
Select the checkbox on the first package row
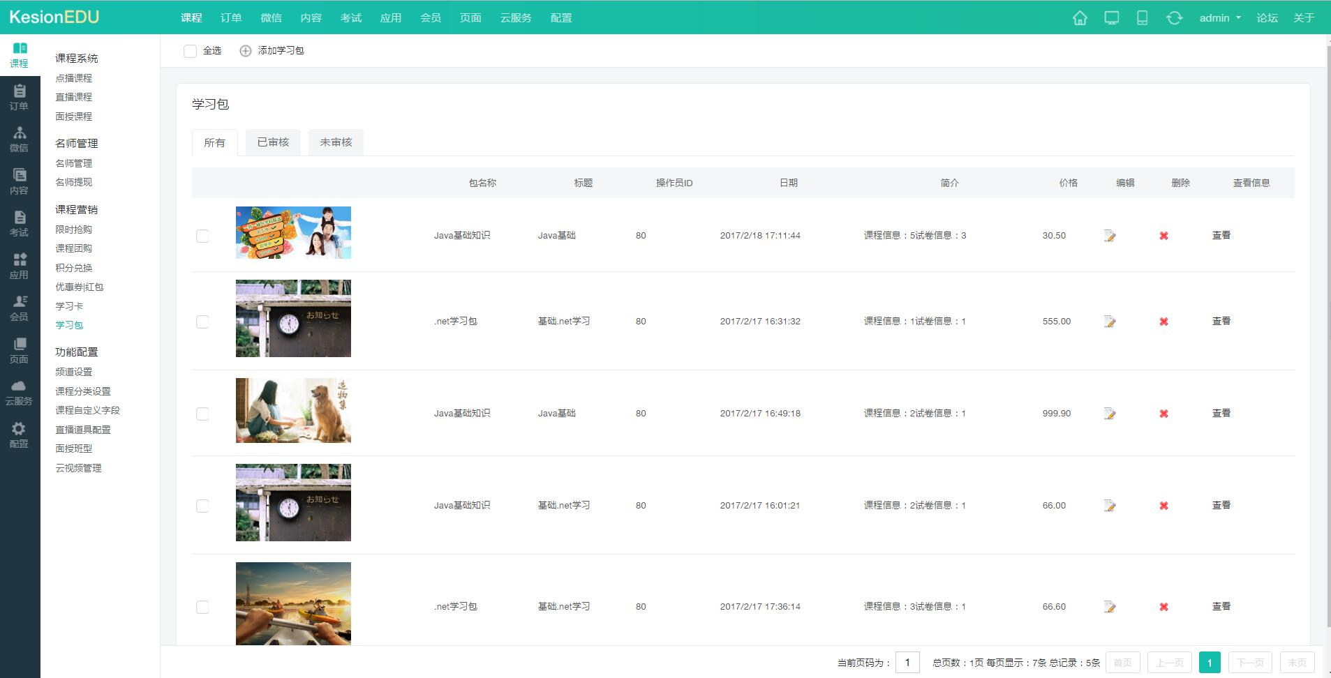(x=202, y=236)
